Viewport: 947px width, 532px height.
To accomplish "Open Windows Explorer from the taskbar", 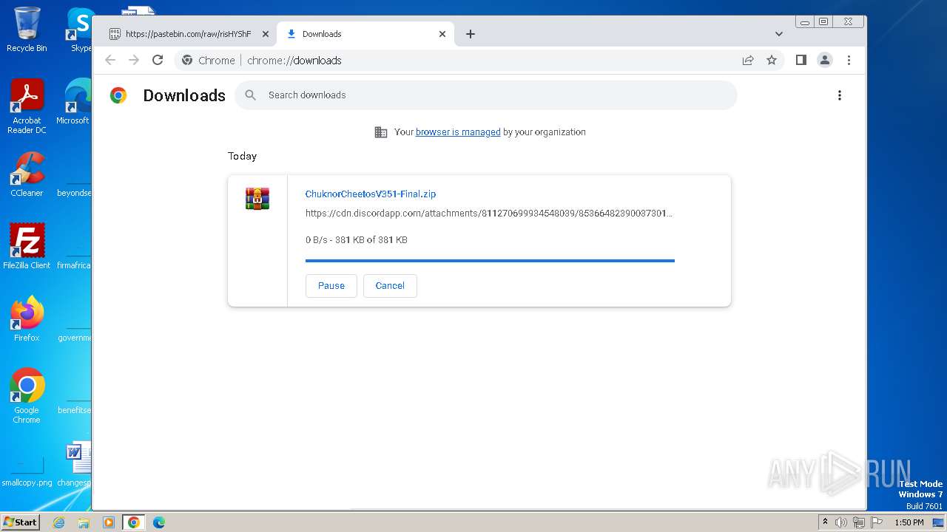I will (x=84, y=522).
